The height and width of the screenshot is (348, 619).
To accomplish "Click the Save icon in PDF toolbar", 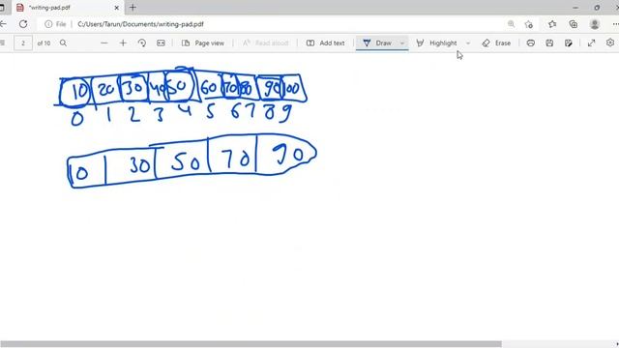I will [x=549, y=43].
